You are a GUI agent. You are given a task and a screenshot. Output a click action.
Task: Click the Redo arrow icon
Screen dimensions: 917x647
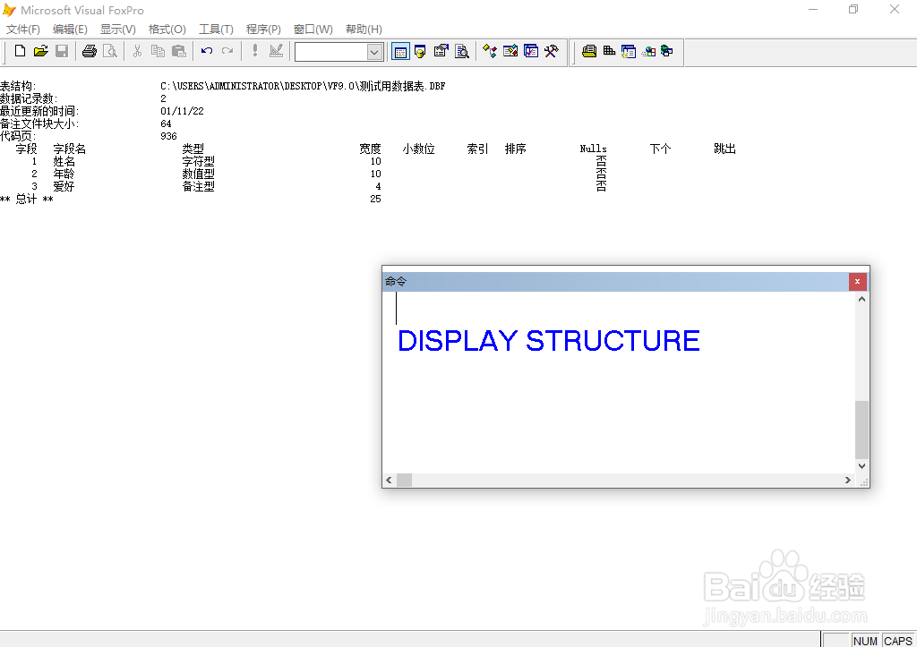(227, 51)
